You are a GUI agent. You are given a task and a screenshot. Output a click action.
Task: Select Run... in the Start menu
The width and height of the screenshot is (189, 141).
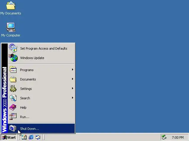click(41, 117)
